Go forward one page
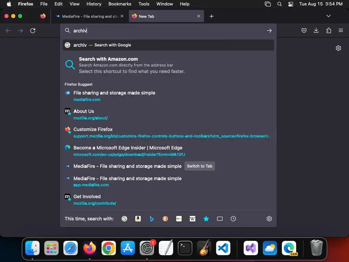 coord(20,30)
